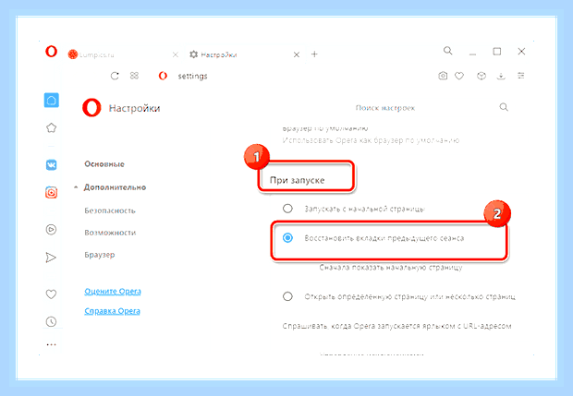This screenshot has height=396, width=573.
Task: Open the tab search magnifier
Action: (447, 51)
